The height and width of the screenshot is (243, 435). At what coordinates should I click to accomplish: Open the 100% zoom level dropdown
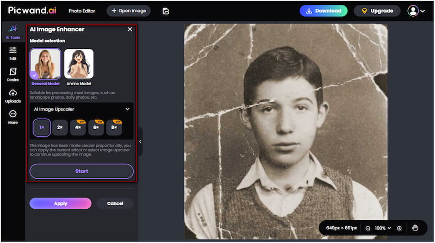383,228
